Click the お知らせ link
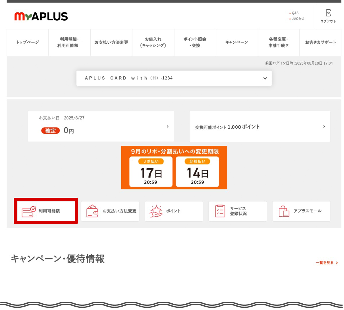 click(298, 19)
